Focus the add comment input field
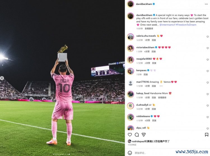Image resolution: width=210 pixels, height=156 pixels. [154, 153]
